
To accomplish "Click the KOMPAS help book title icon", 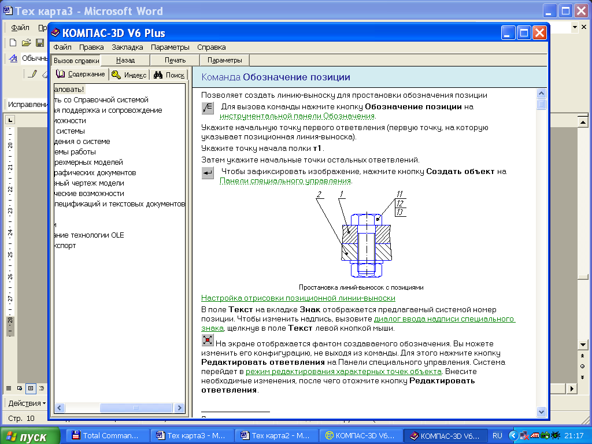I will (55, 33).
